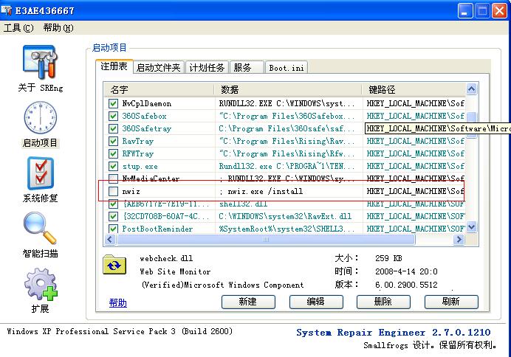This screenshot has height=357, width=511.
Task: Click the version value 6.00.2900.5512
Action: (x=406, y=285)
